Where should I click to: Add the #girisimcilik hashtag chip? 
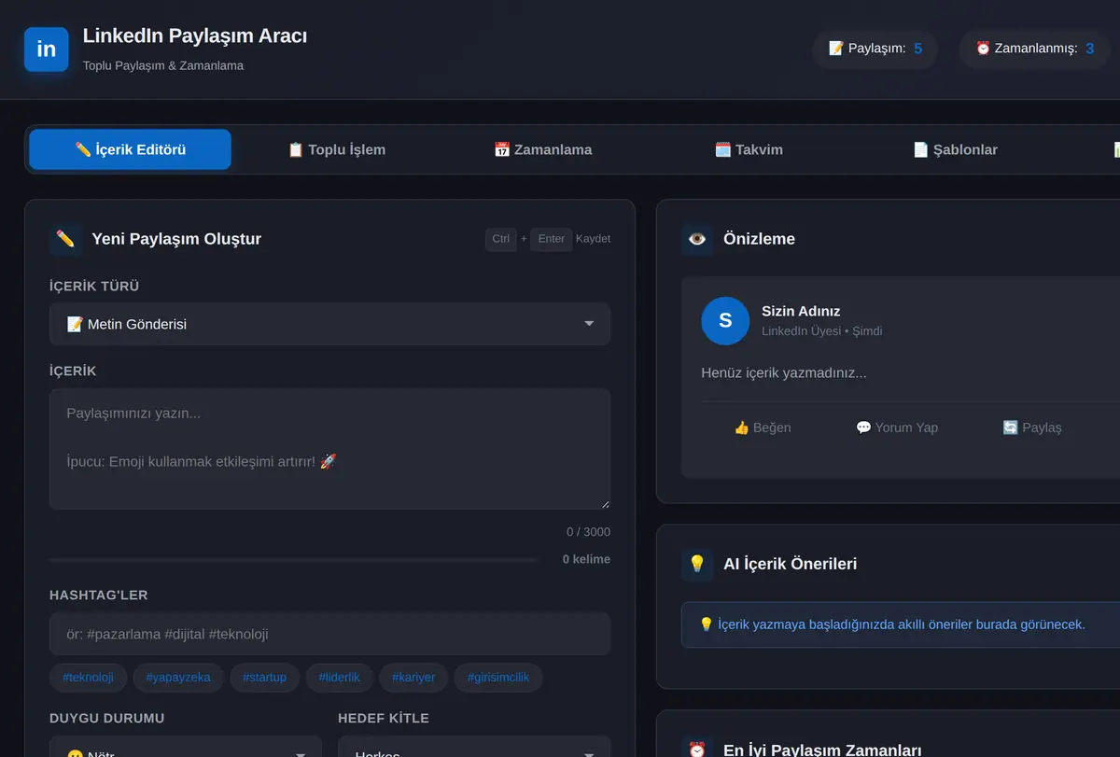pos(498,678)
